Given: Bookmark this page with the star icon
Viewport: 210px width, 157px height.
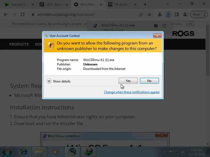Looking at the screenshot, I should tap(149, 14).
